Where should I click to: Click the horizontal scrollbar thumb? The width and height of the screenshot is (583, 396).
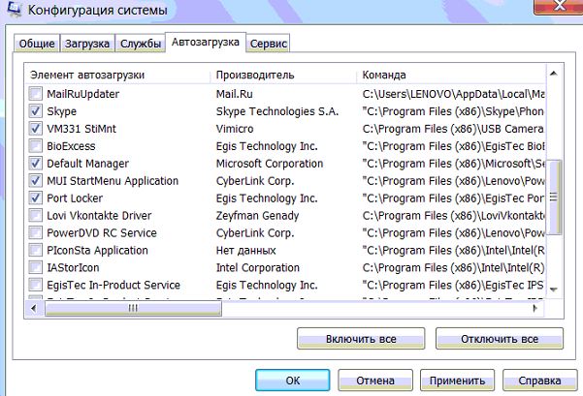tap(133, 308)
